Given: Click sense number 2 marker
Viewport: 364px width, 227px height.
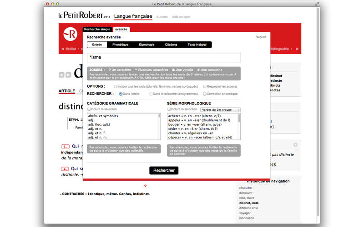Looking at the screenshot, I should 65,169.
